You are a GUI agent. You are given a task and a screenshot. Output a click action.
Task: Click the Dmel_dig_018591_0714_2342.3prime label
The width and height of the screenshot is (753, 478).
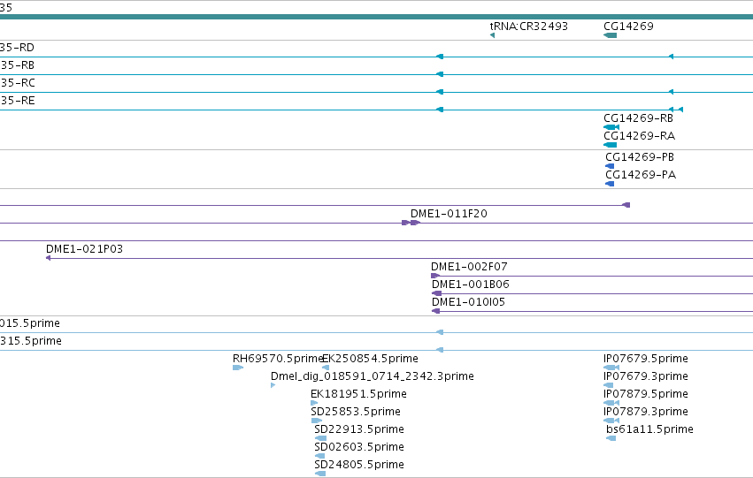point(373,376)
